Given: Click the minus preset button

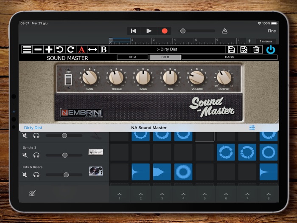Looking at the screenshot, I should pyautogui.click(x=38, y=50).
